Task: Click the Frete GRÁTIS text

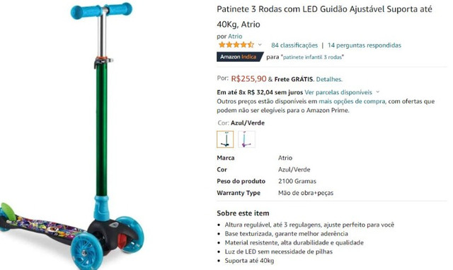Action: coord(294,79)
